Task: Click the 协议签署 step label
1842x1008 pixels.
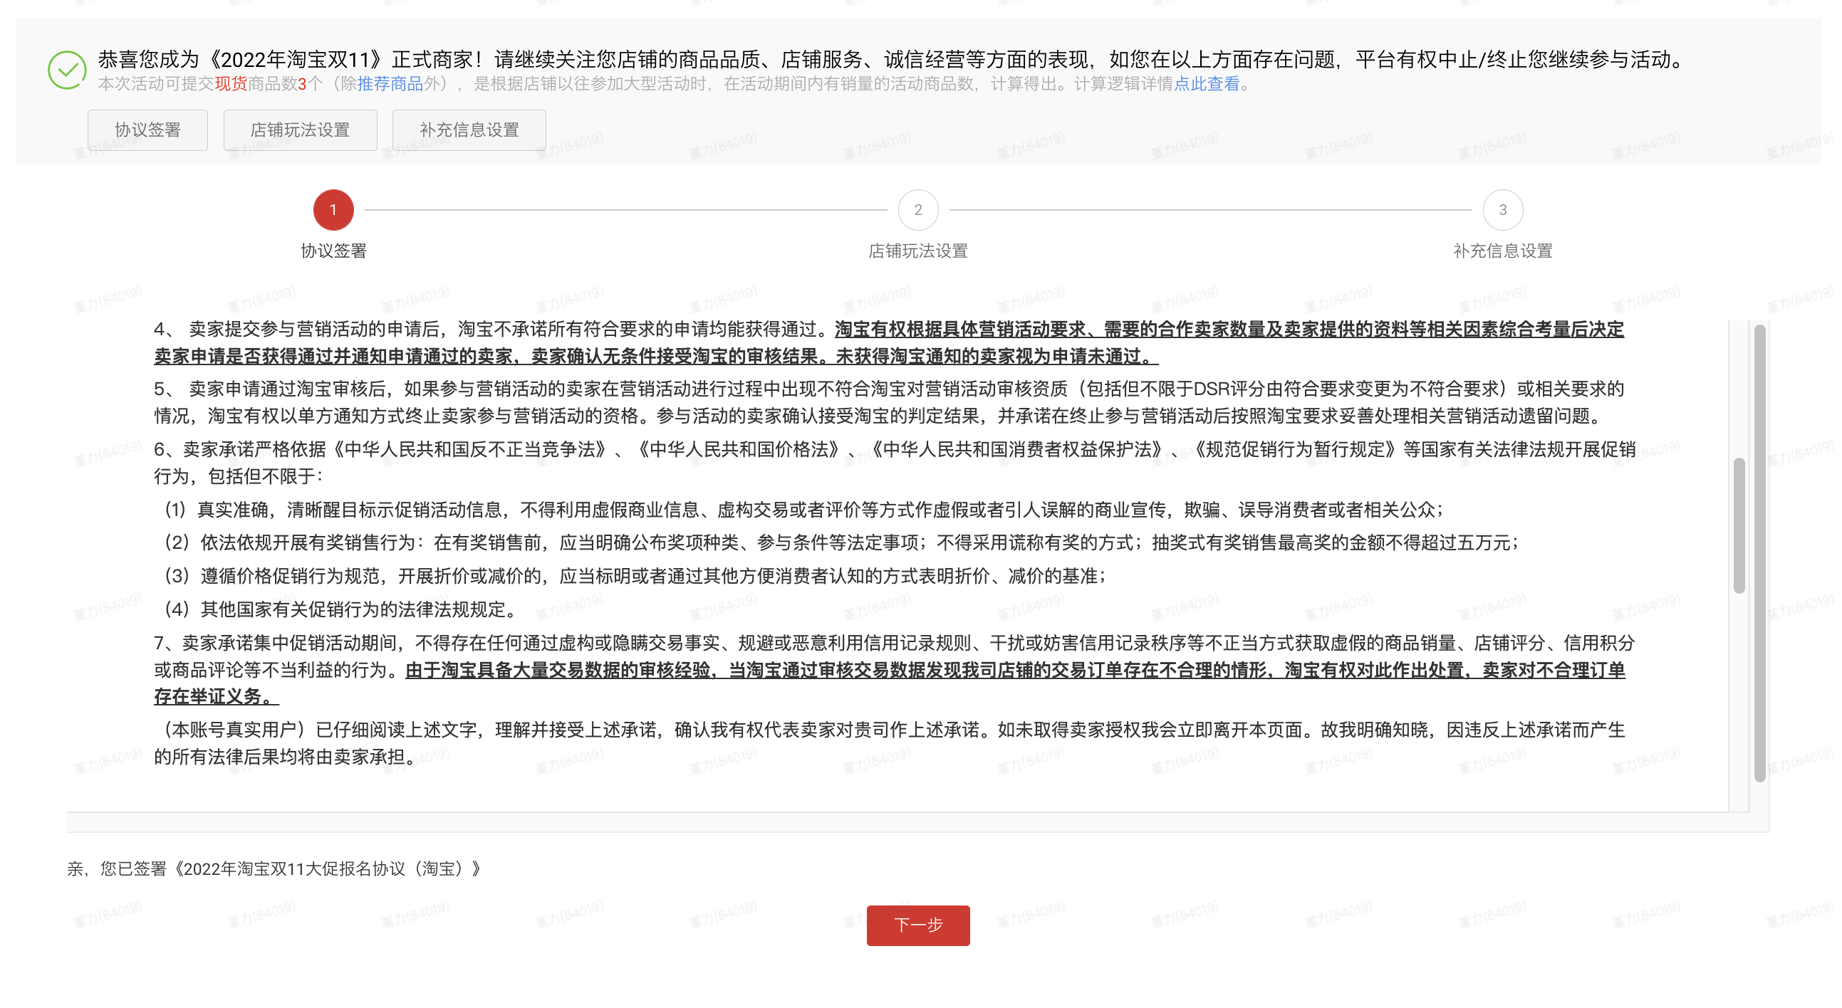Action: (x=333, y=251)
